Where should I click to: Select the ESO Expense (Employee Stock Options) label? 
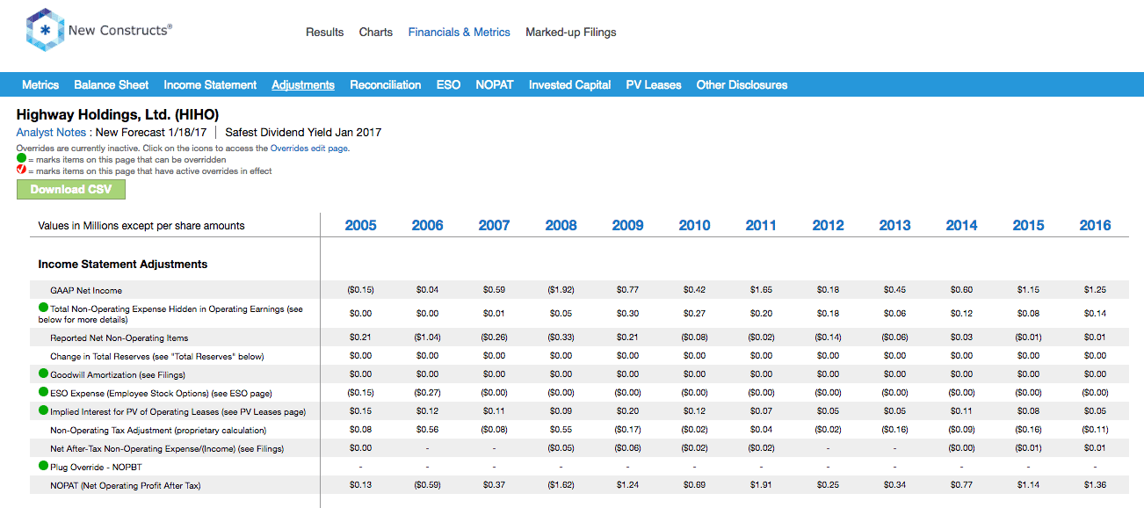tap(161, 394)
